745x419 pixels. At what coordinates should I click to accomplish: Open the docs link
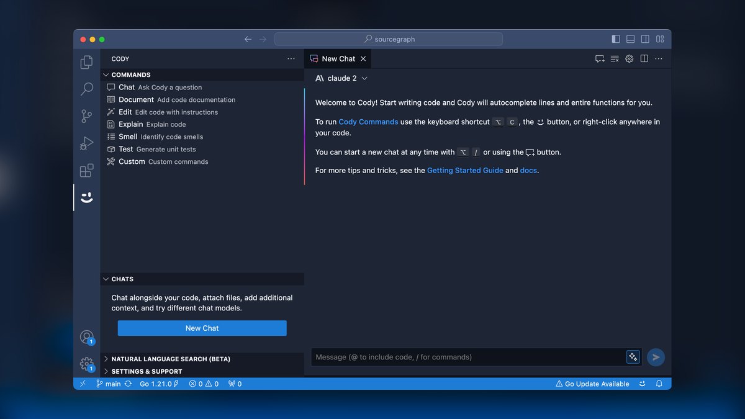click(x=528, y=170)
